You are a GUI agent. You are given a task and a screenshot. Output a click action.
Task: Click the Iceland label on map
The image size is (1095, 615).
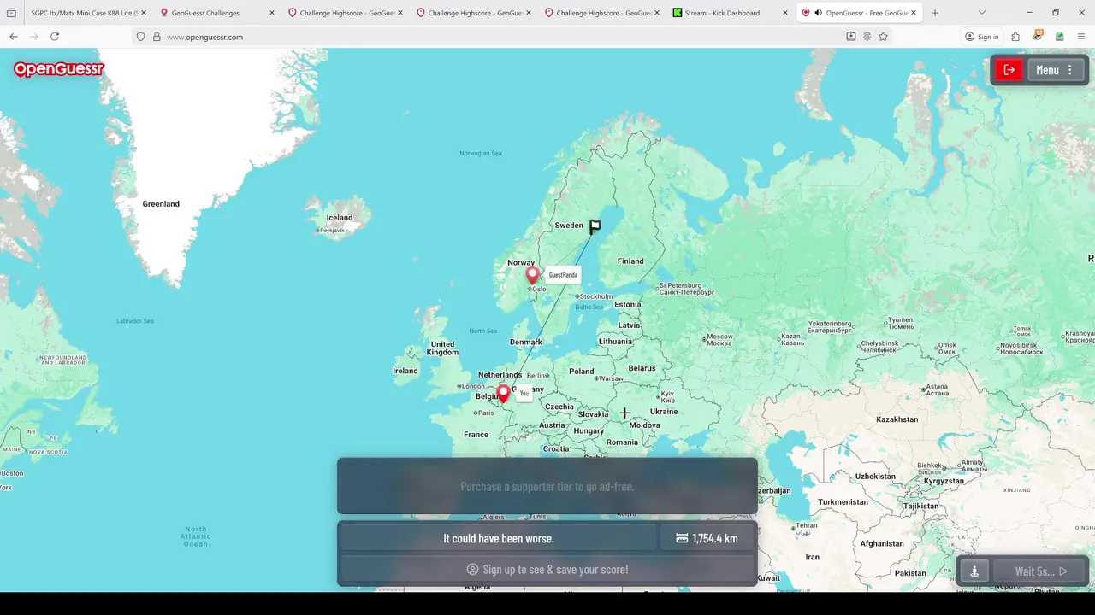[340, 218]
